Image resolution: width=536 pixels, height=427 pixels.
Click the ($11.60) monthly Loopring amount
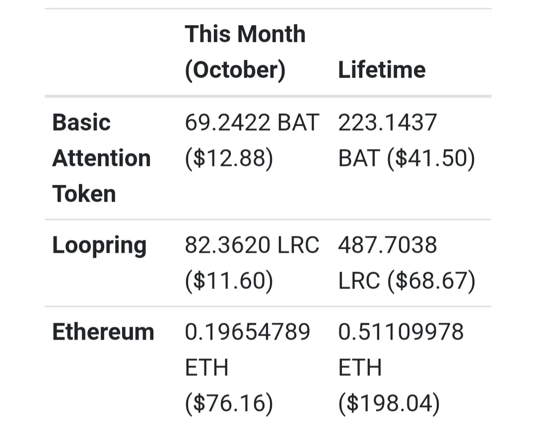point(229,281)
